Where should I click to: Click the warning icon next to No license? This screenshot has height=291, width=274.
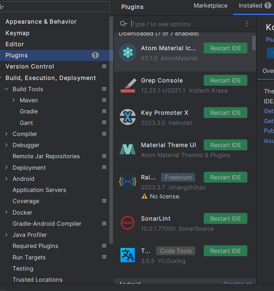pos(144,196)
